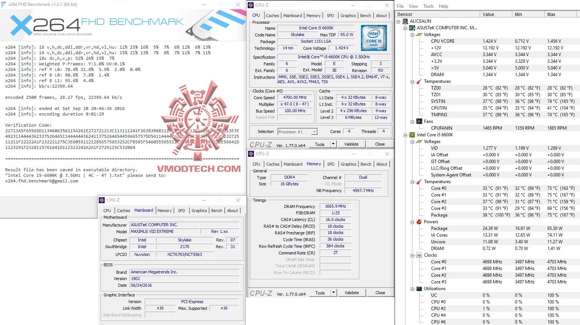Click the Value column header
The width and height of the screenshot is (580, 325).
[496, 14]
